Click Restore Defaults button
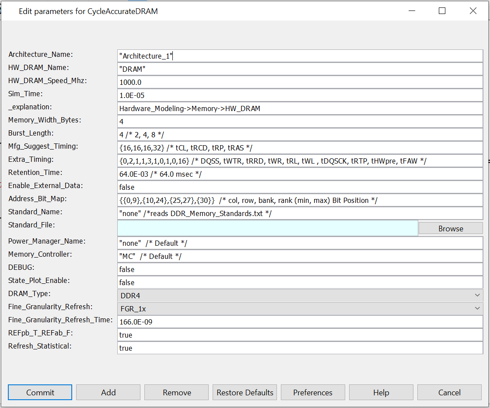 point(245,392)
